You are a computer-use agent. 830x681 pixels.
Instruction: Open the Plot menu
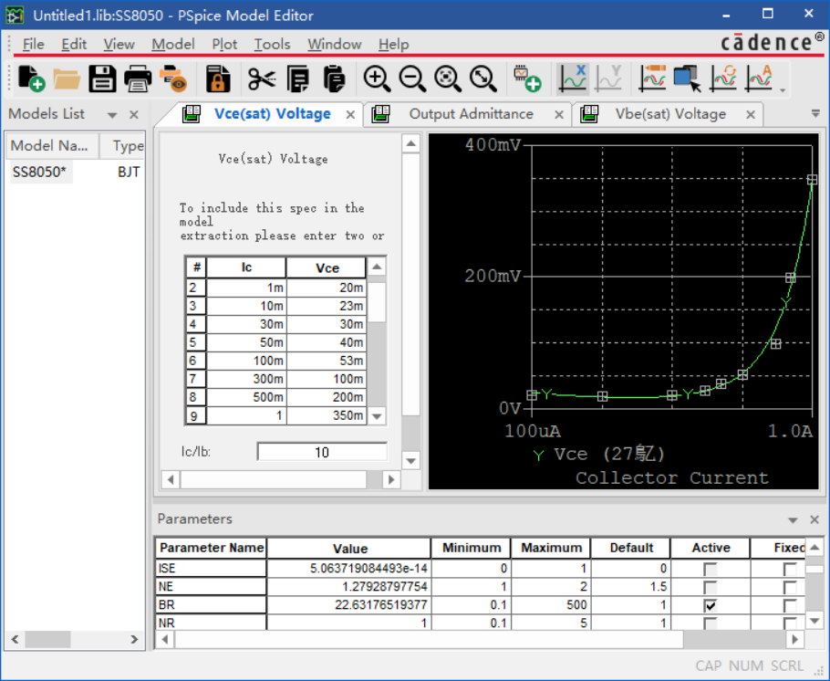(224, 44)
